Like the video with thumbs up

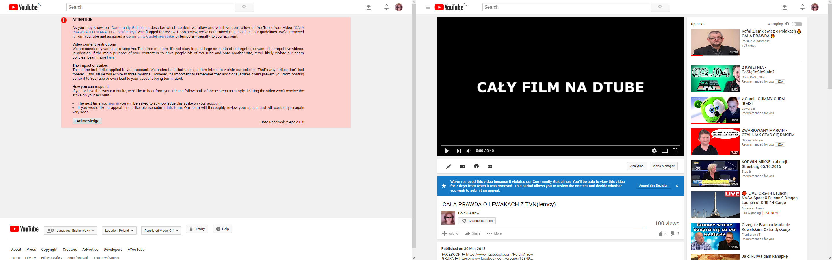[x=660, y=234]
